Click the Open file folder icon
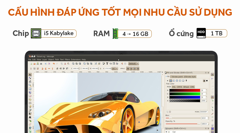Viewport: 240px width, 133px height. coord(34,64)
